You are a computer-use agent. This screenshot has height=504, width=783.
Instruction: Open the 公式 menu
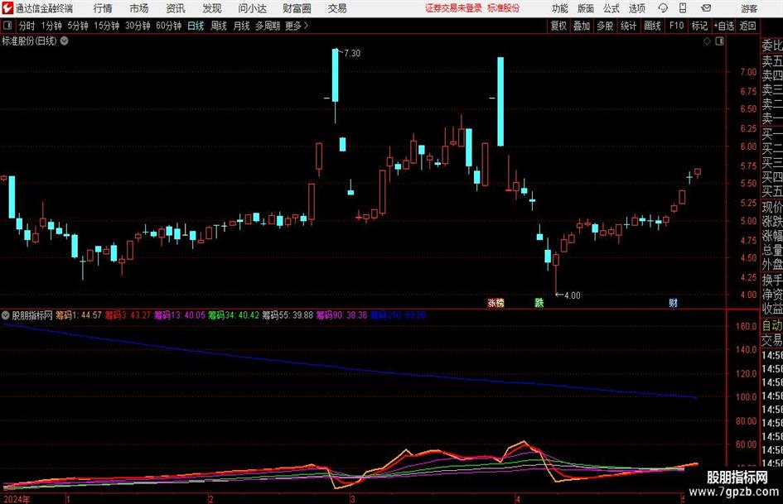coord(611,8)
